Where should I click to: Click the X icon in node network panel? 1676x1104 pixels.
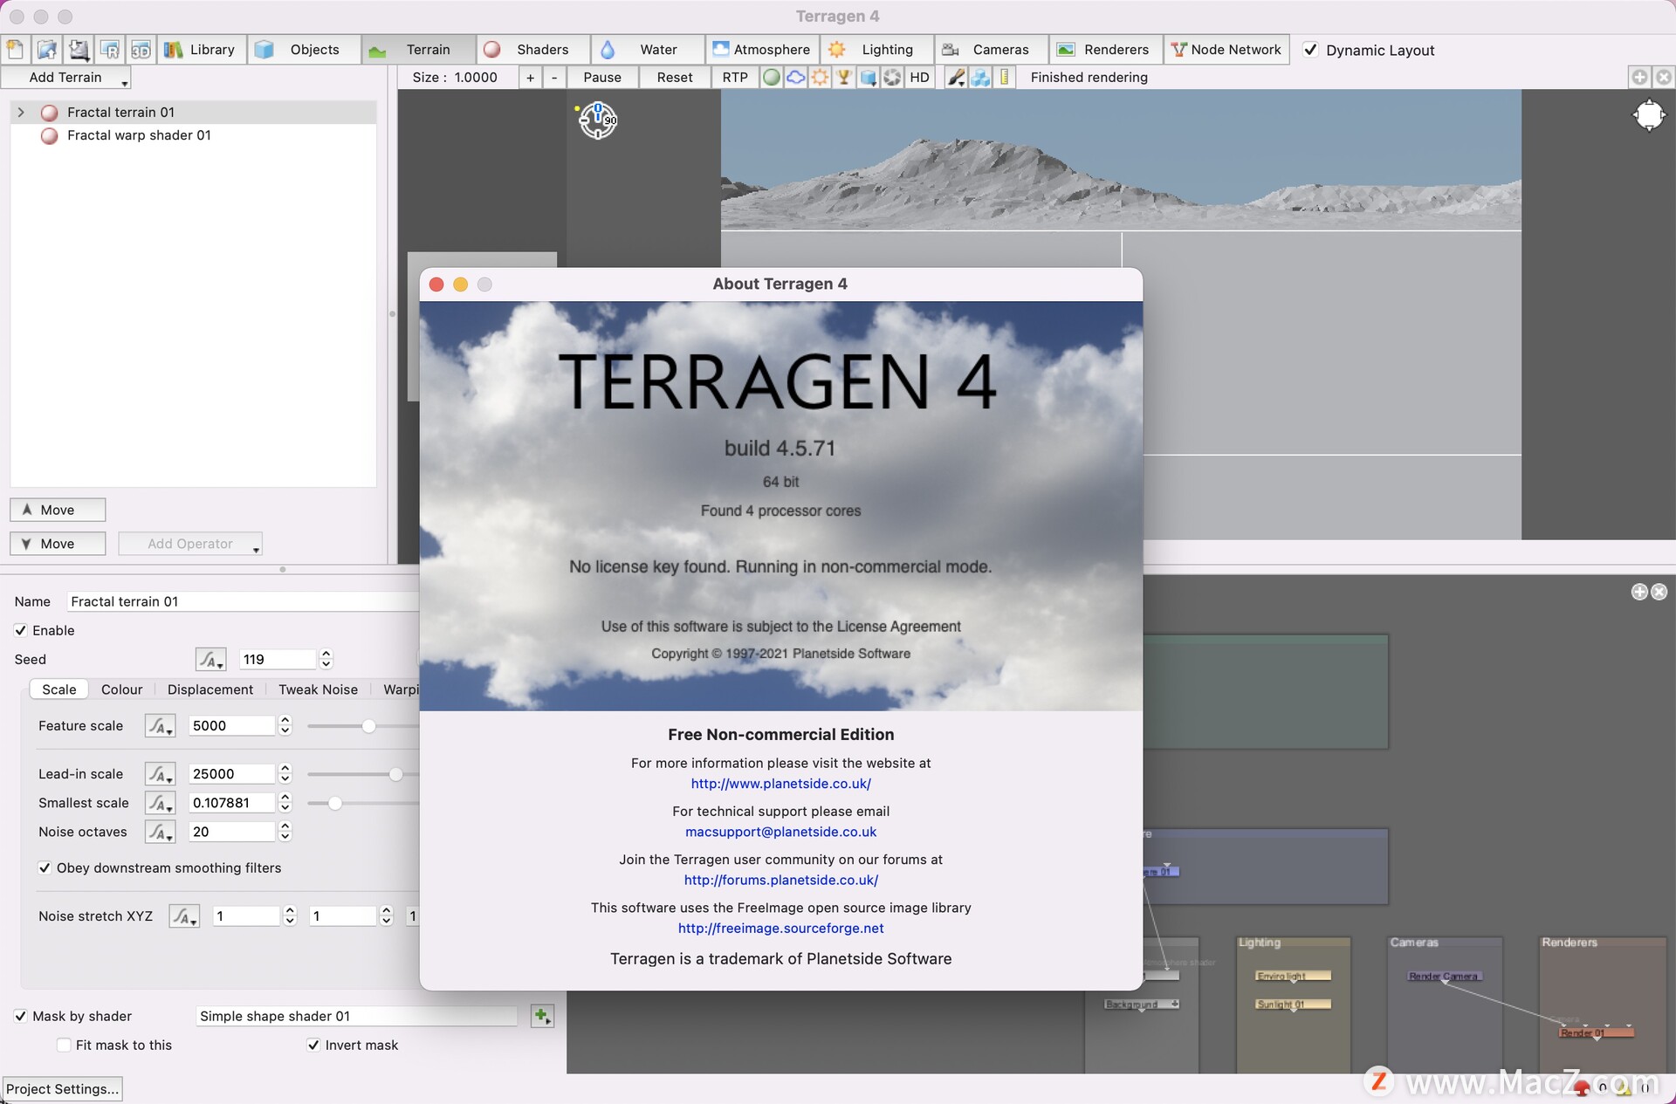(x=1659, y=592)
